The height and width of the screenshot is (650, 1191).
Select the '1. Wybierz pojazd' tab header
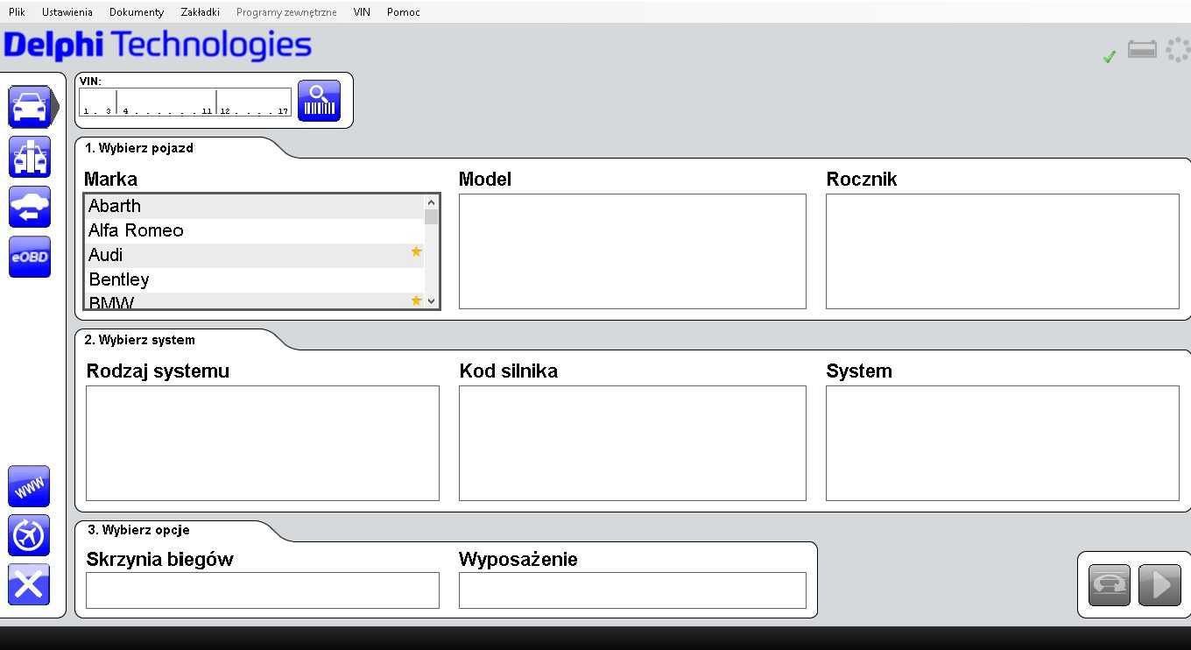pos(139,148)
